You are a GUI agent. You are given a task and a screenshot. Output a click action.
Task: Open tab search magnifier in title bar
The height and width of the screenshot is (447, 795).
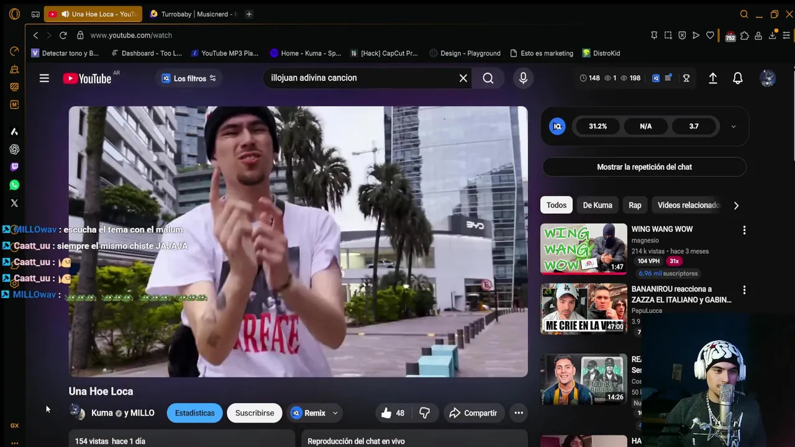[x=744, y=14]
